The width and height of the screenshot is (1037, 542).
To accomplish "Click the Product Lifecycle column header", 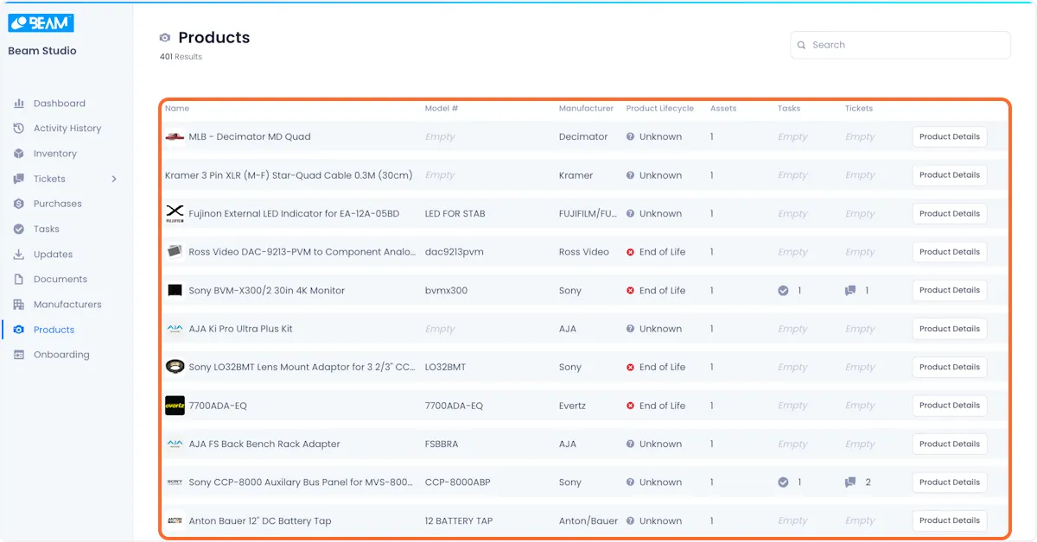I will point(660,109).
